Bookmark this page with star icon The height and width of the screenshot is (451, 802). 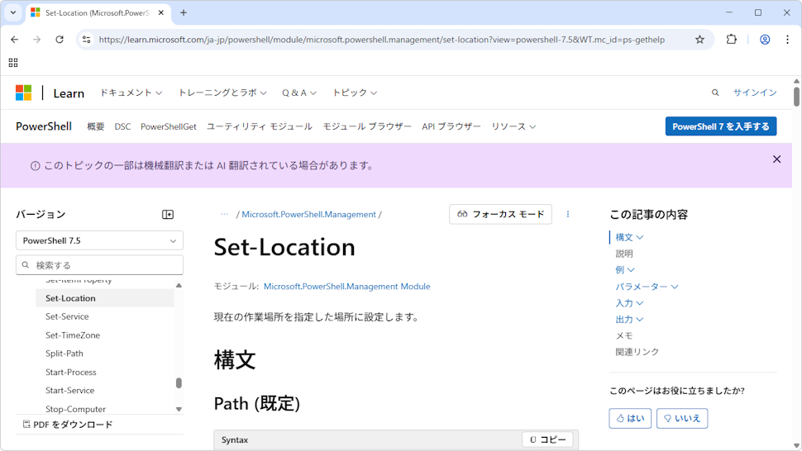click(699, 40)
